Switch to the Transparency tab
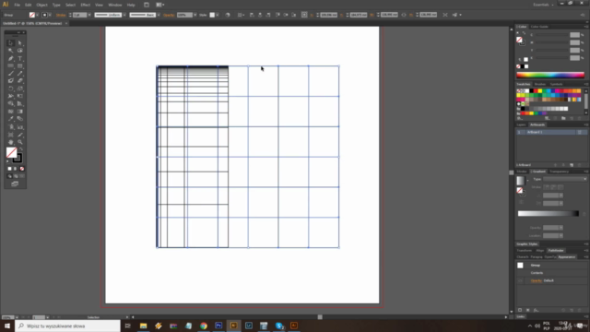 coord(559,172)
